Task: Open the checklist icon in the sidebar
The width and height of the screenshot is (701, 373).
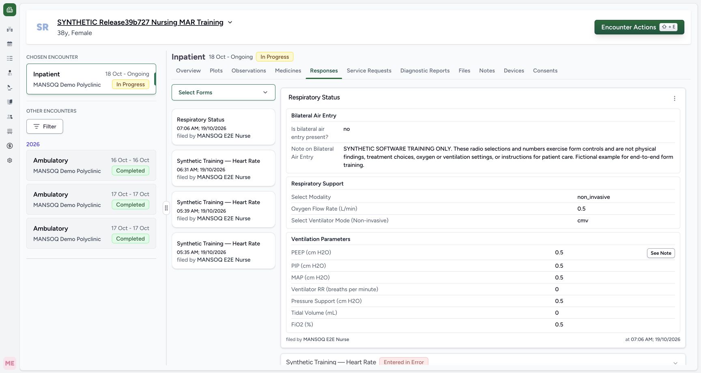Action: tap(10, 58)
